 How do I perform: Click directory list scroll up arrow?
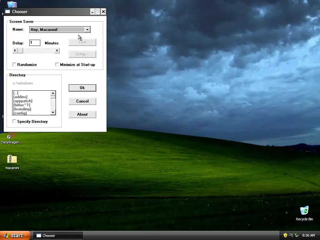pos(53,93)
